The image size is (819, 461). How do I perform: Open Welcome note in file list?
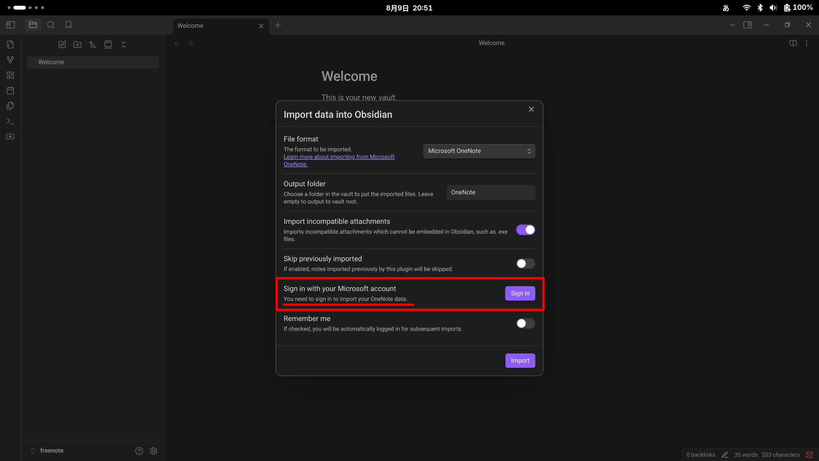point(93,62)
